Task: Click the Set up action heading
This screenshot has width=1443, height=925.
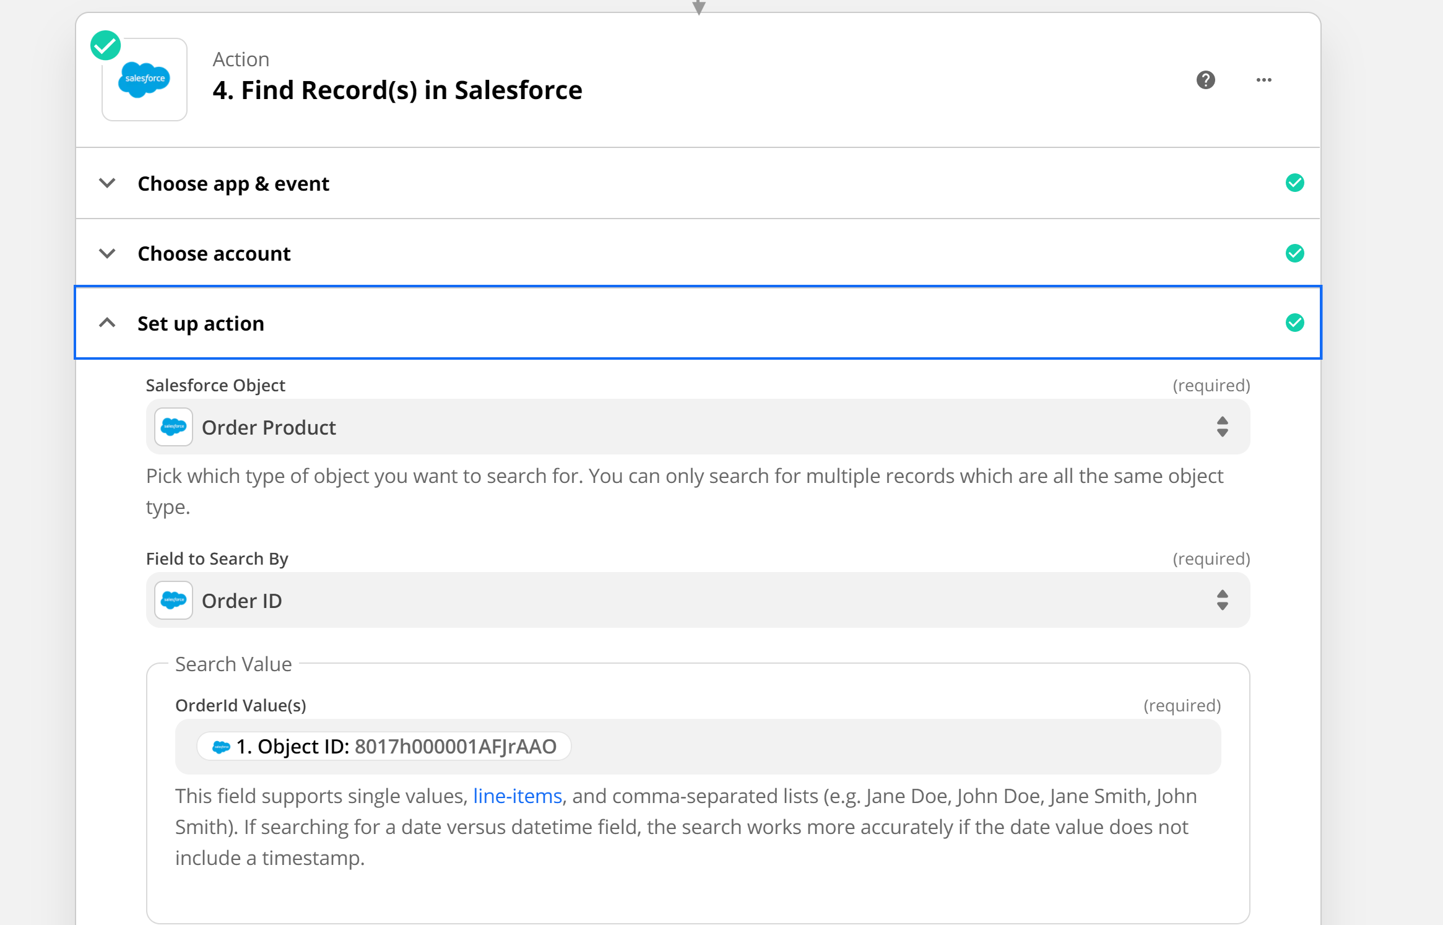Action: (201, 324)
